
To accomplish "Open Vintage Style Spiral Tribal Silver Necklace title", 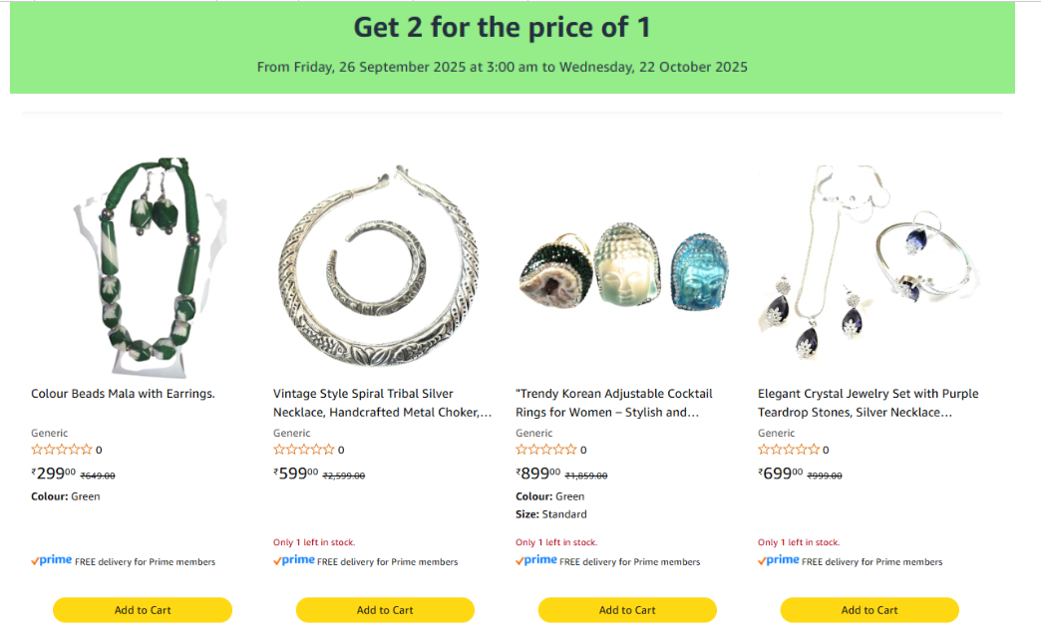I will (x=382, y=403).
